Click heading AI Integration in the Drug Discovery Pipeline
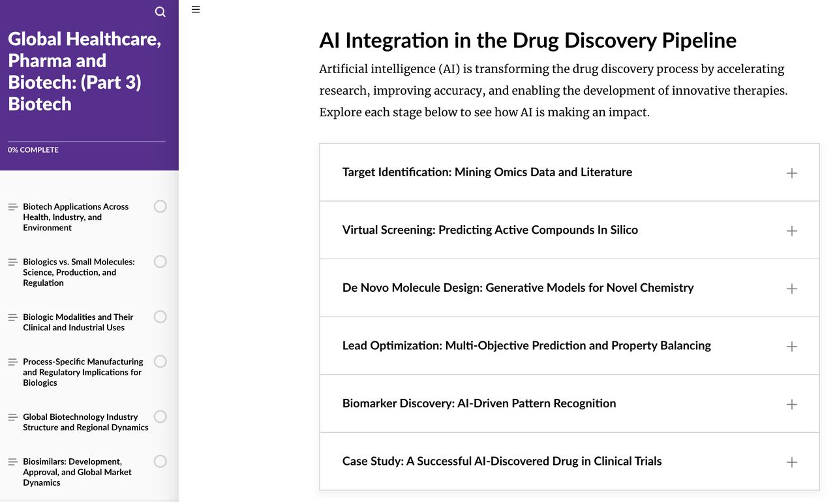The image size is (835, 502). 528,40
